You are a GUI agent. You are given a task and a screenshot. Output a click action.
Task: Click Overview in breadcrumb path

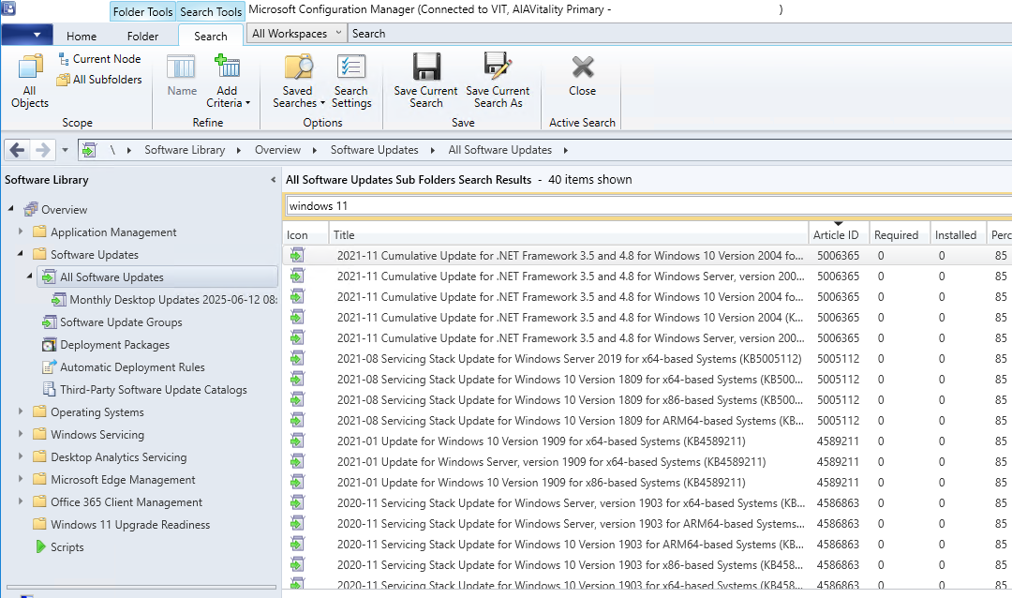click(x=277, y=150)
